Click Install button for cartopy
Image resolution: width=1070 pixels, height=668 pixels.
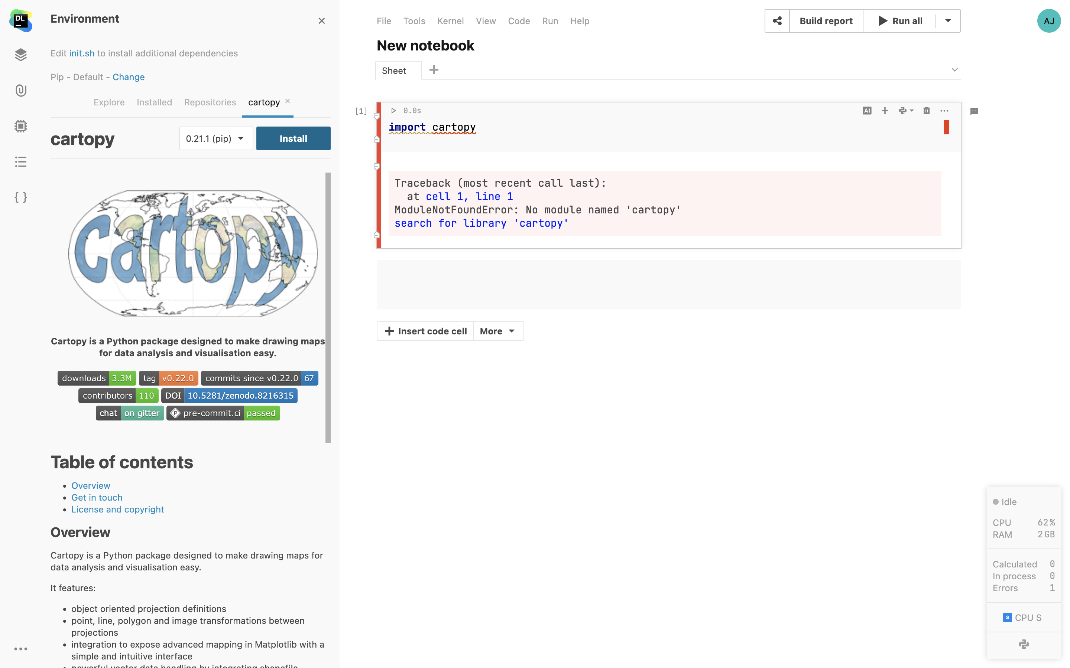(293, 139)
